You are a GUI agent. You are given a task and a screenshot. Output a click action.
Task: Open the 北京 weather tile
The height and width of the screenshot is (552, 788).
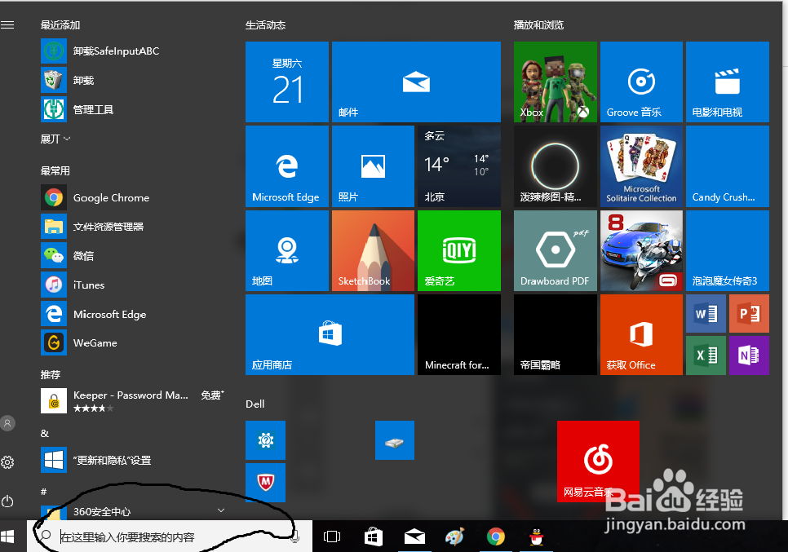[458, 166]
